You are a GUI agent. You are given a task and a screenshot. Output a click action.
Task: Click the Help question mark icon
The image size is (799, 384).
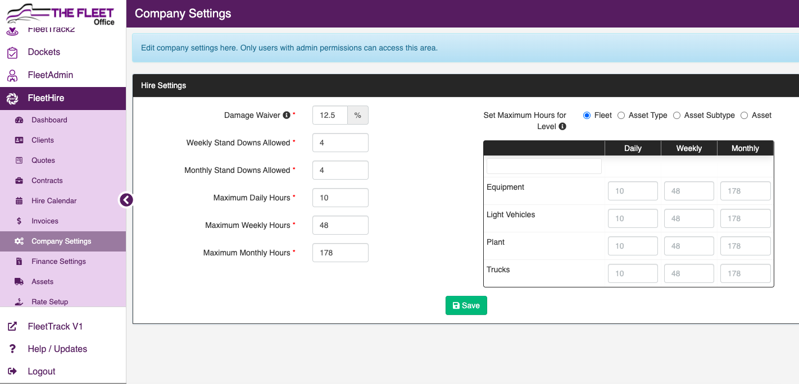click(12, 349)
